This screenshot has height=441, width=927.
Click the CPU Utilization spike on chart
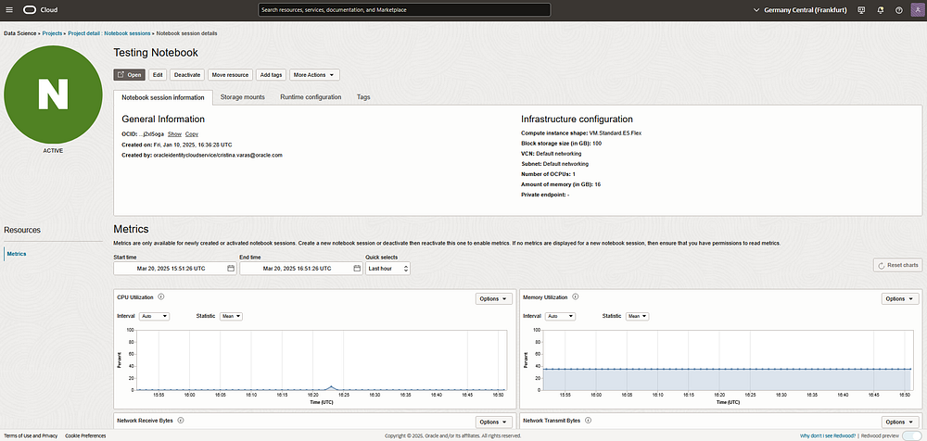pyautogui.click(x=331, y=386)
